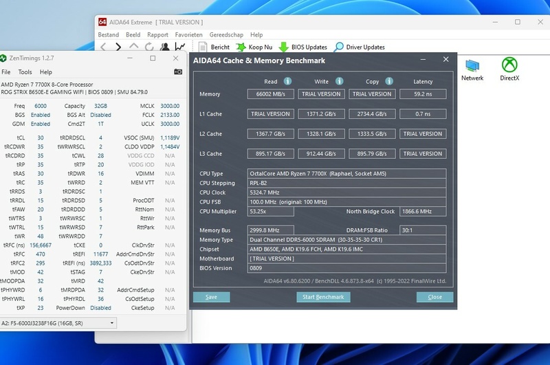Viewport: 550px width, 365px height.
Task: Open the Bericht report toolbar button
Action: (x=214, y=47)
